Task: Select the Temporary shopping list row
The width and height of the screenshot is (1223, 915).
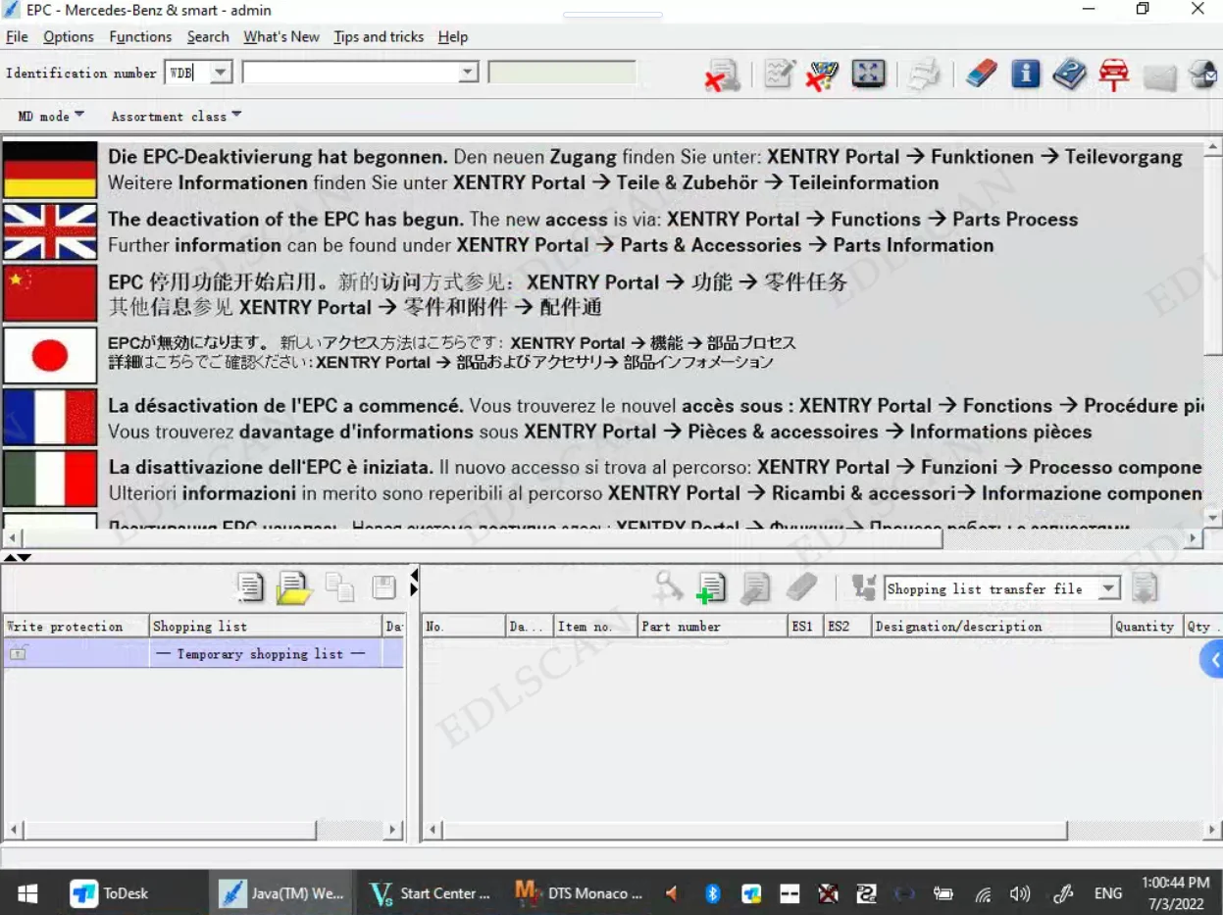Action: [203, 654]
